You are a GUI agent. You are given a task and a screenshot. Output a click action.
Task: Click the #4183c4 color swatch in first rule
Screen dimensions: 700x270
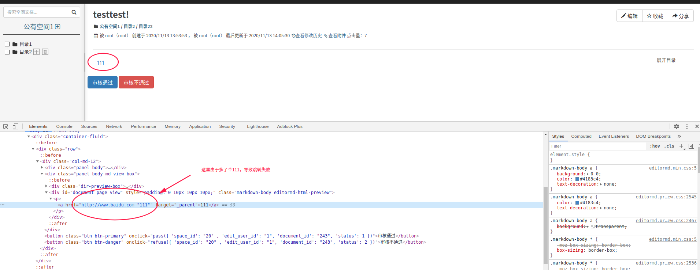577,179
